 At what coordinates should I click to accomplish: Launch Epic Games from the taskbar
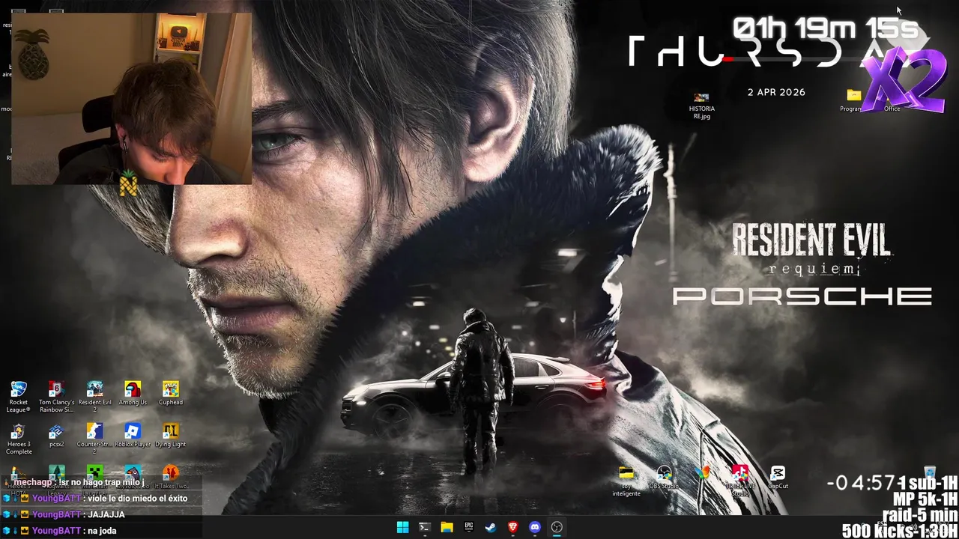[x=469, y=527]
